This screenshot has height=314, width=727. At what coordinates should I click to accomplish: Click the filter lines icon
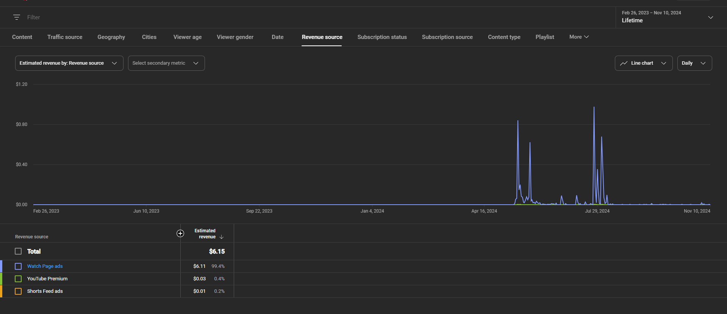(16, 17)
